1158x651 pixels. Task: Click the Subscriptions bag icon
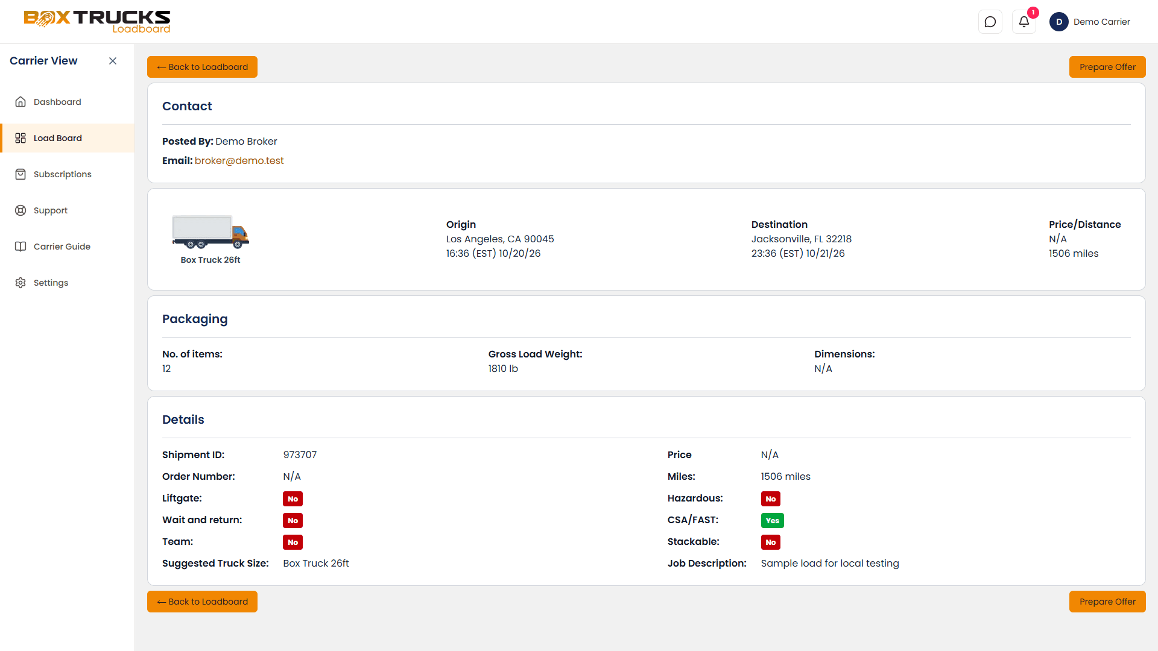21,174
